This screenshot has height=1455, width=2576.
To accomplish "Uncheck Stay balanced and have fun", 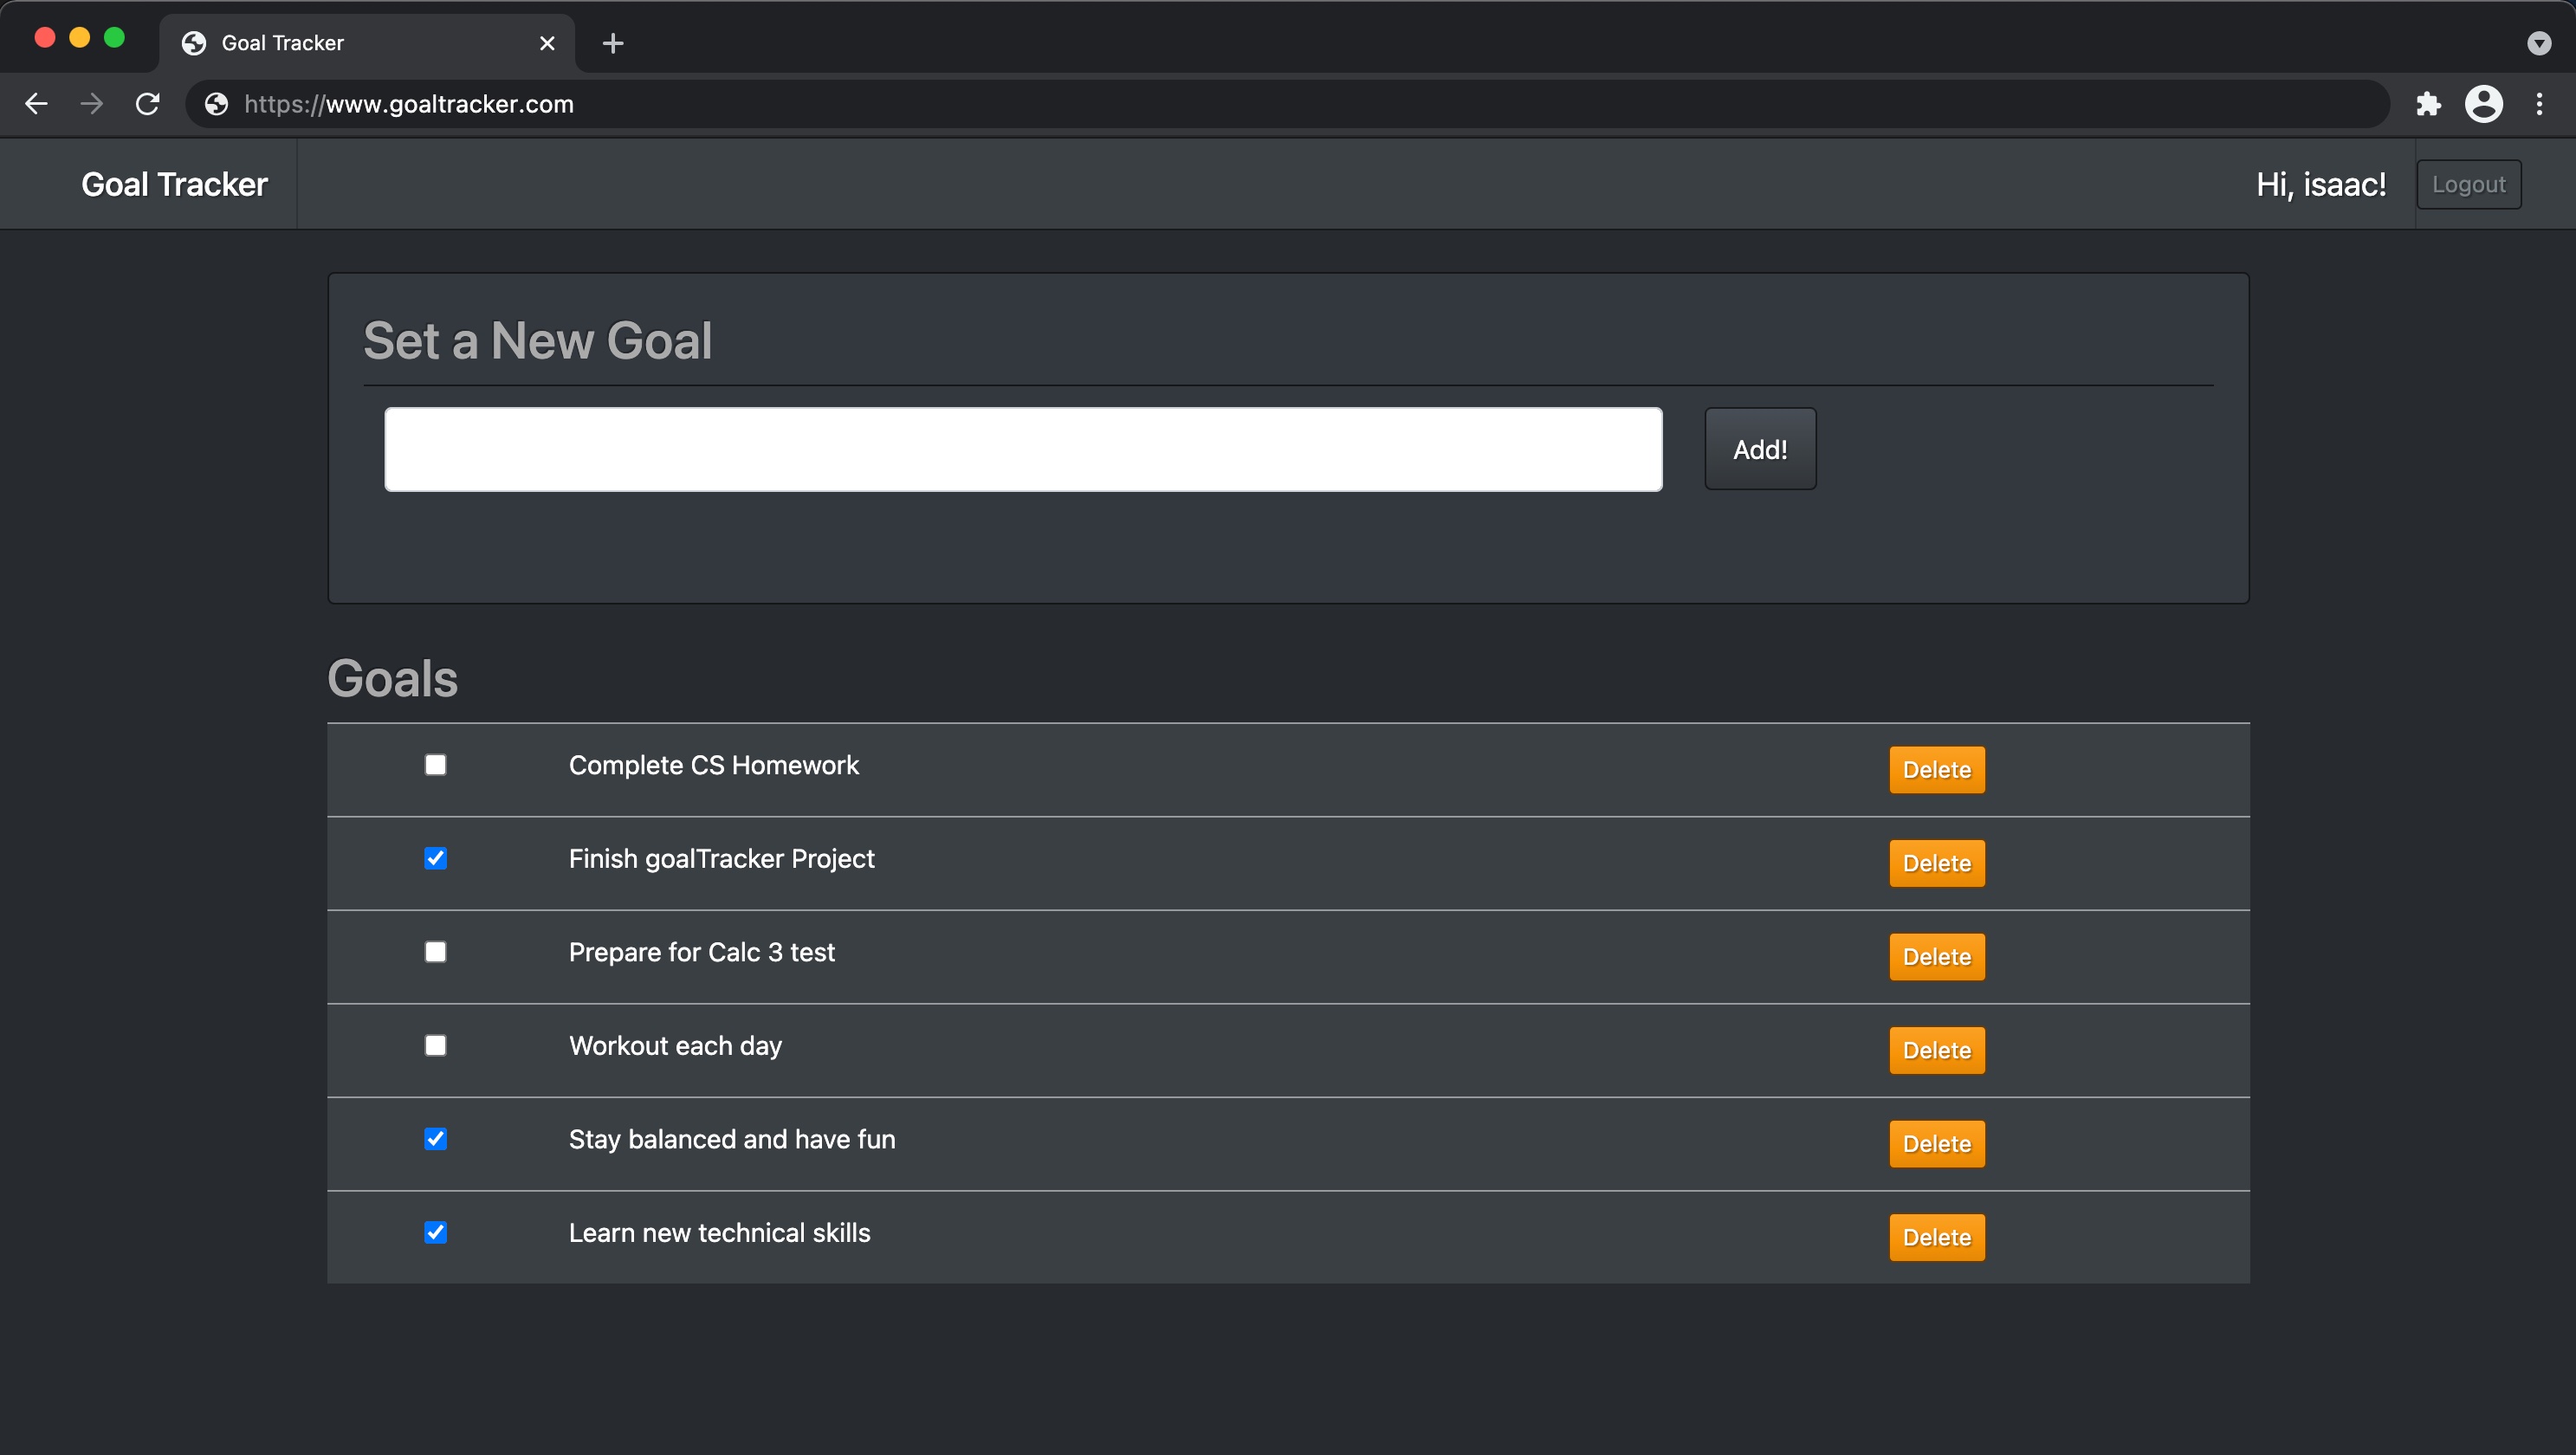I will click(435, 1139).
